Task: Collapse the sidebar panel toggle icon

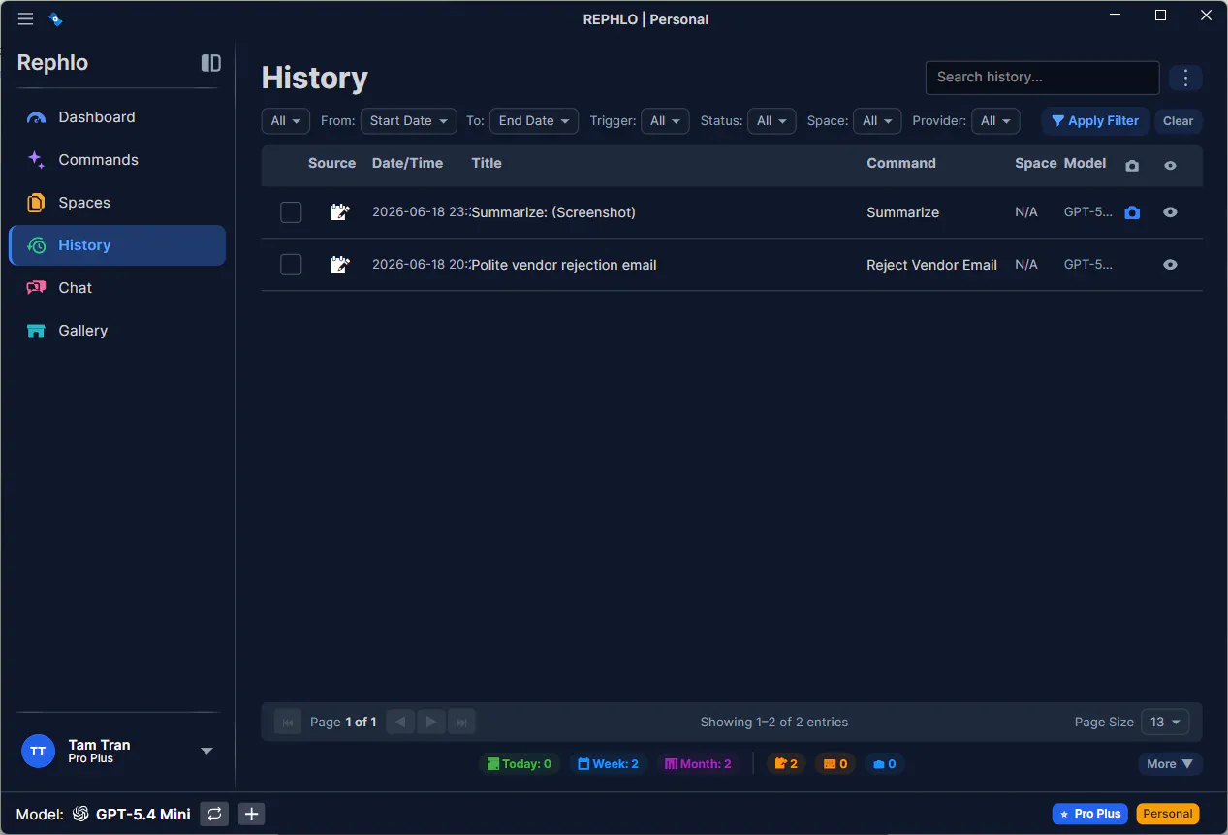Action: point(210,63)
